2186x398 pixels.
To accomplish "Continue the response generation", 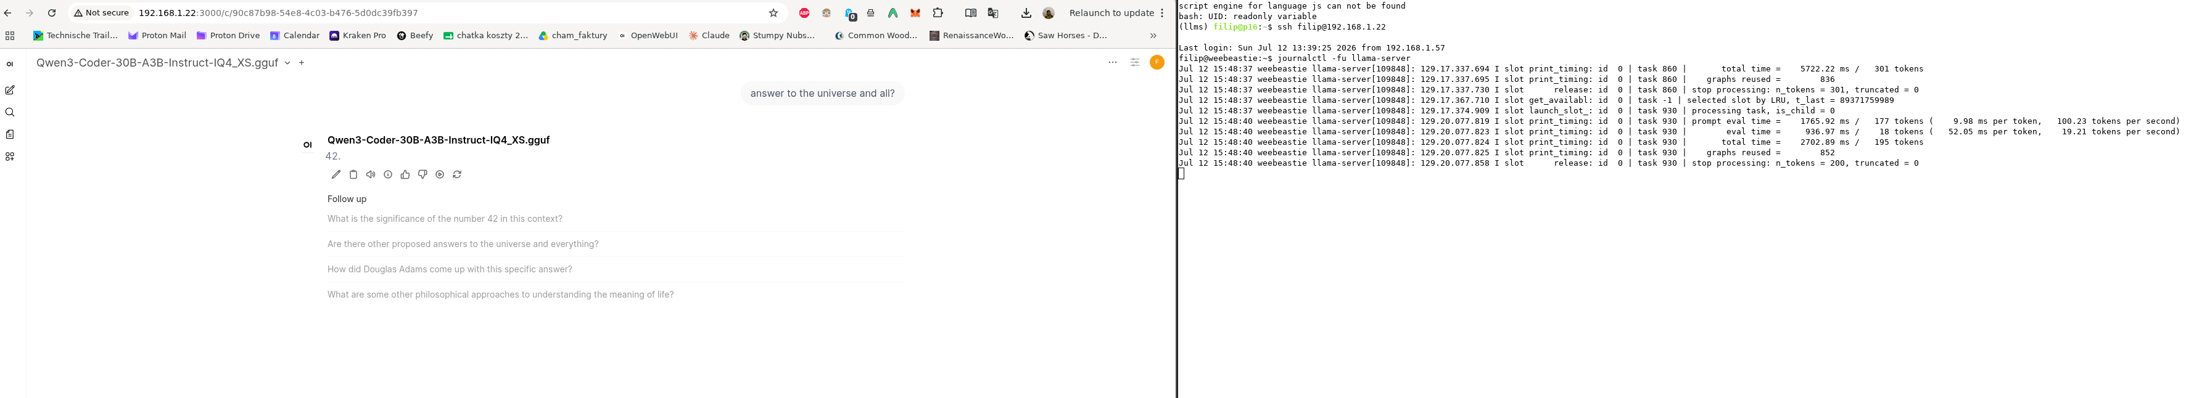I will coord(440,174).
